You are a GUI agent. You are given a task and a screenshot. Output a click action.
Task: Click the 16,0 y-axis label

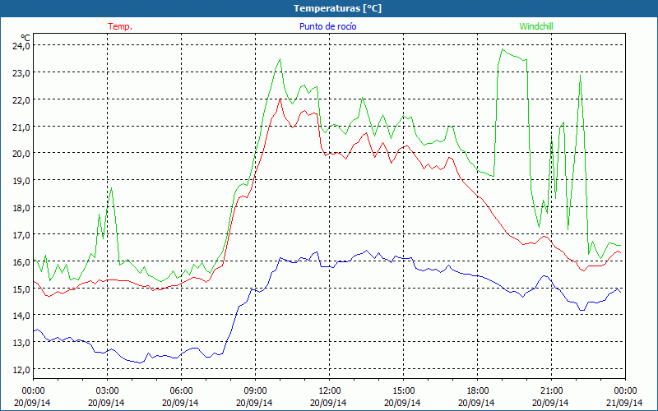click(21, 261)
